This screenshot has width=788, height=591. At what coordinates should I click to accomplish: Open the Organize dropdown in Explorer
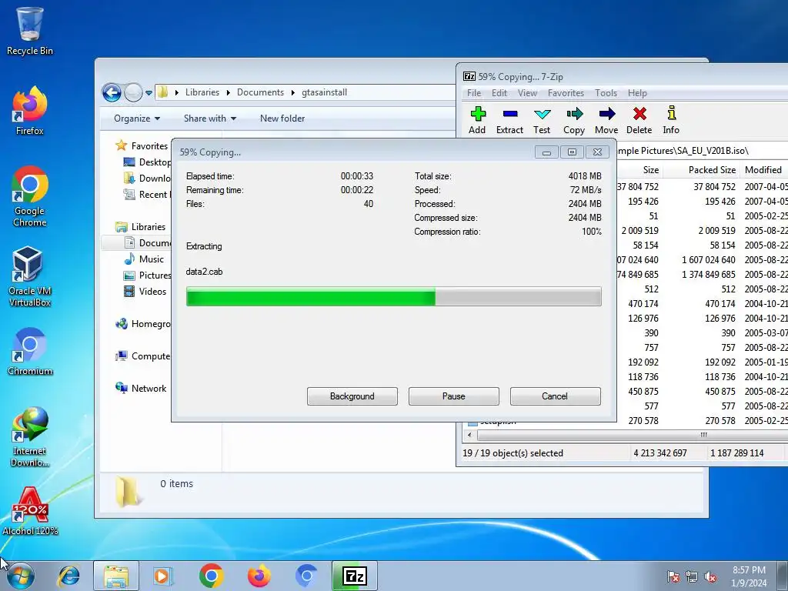pos(137,119)
